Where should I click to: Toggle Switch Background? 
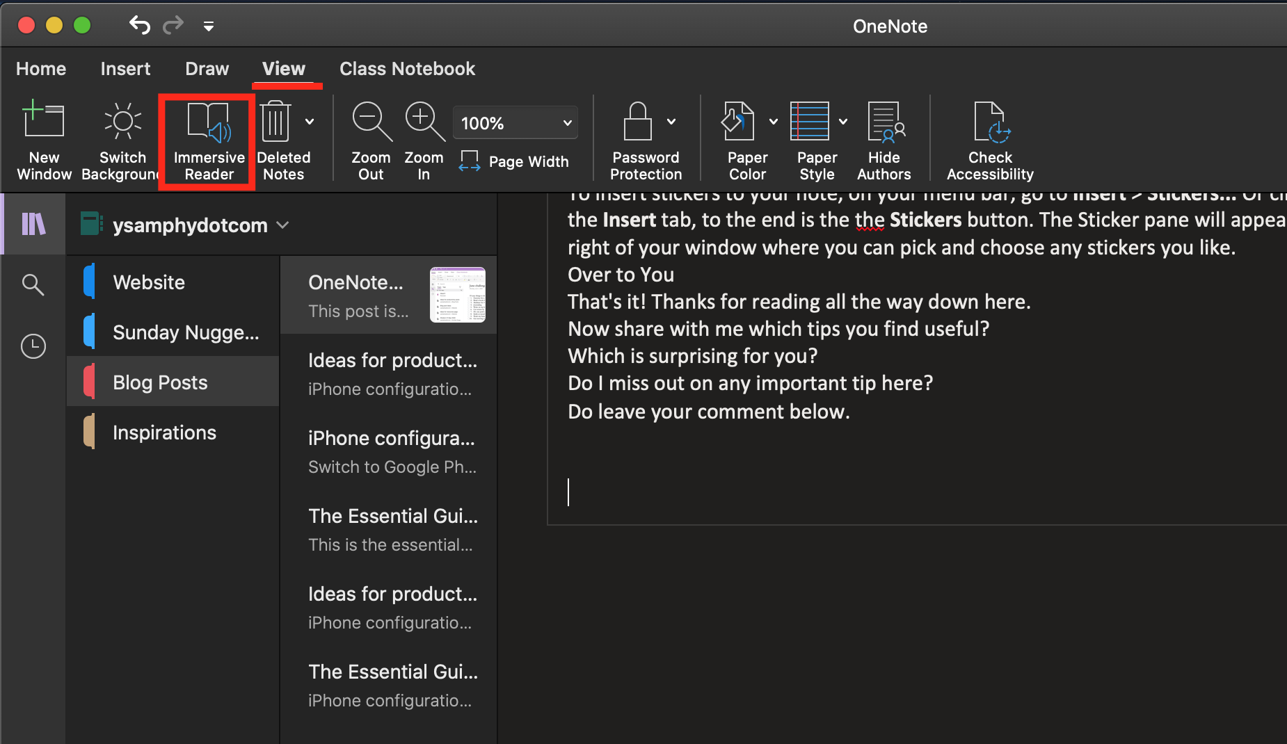coord(122,141)
